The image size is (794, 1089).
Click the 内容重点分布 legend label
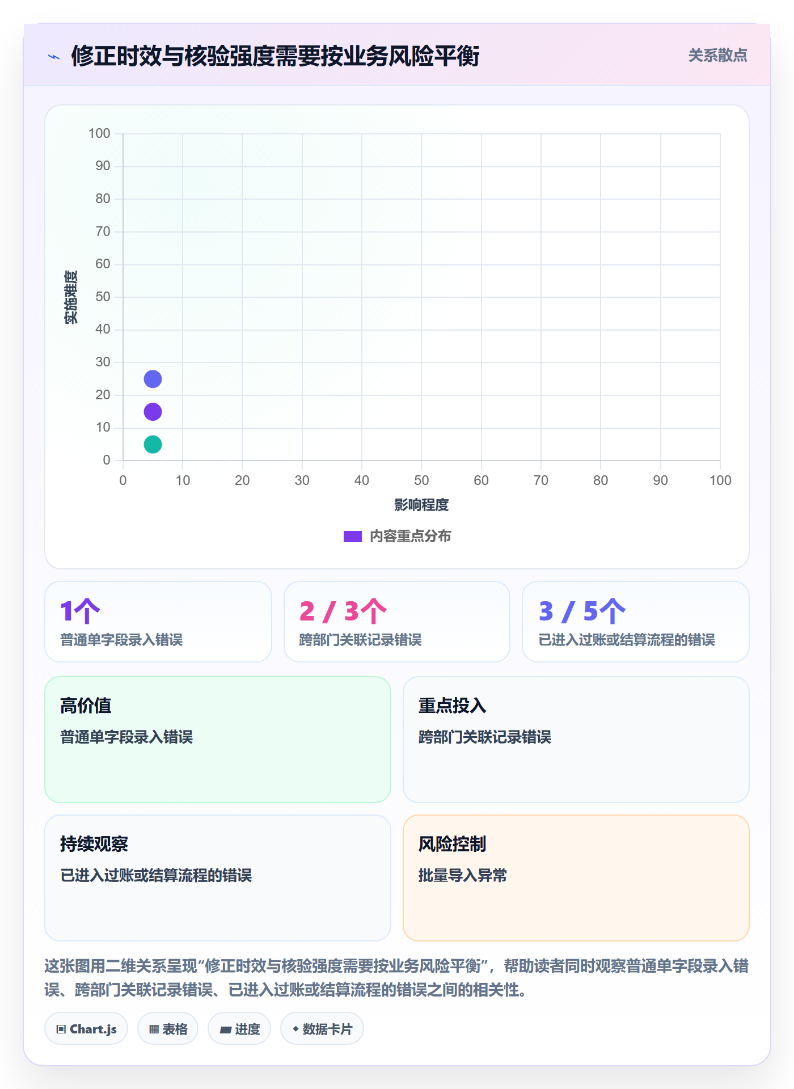tap(410, 537)
